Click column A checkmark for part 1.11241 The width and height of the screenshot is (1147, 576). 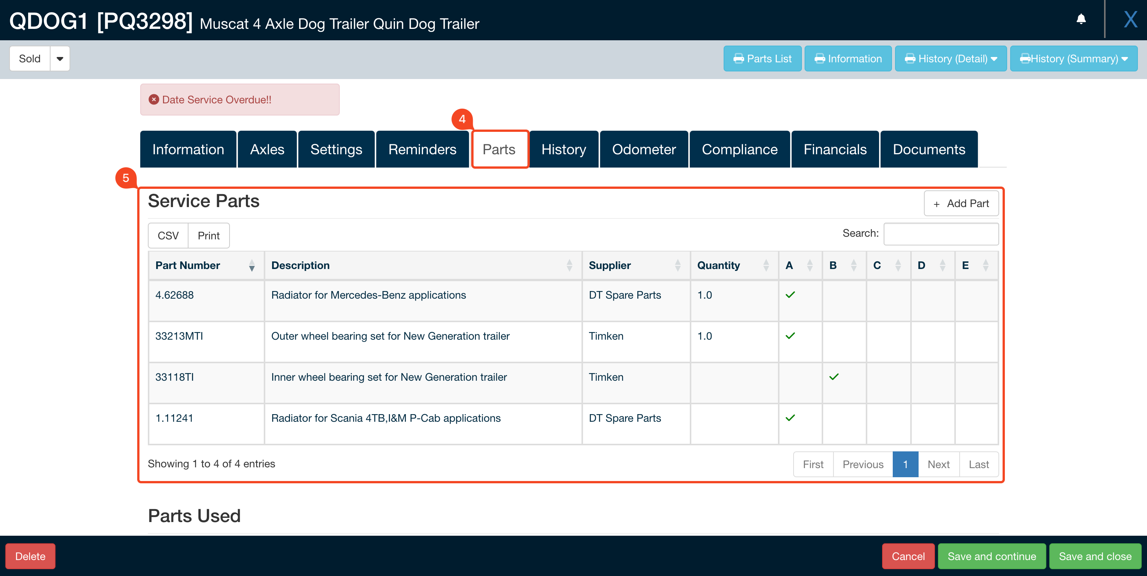click(790, 418)
